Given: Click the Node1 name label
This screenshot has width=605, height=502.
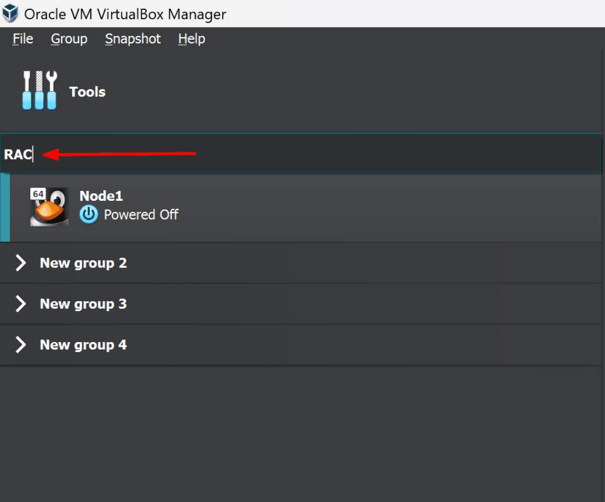Looking at the screenshot, I should (101, 196).
